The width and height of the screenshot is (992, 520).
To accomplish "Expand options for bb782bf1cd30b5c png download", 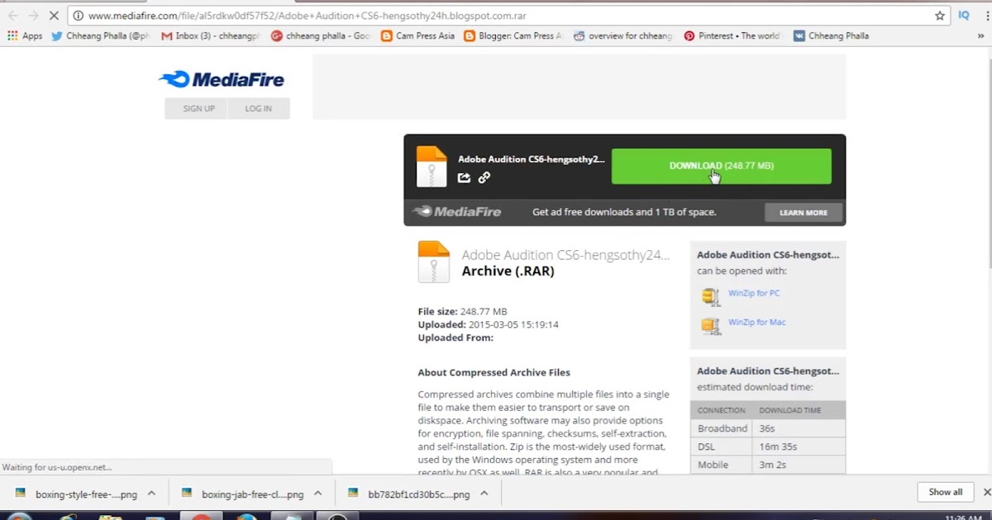I will click(x=484, y=494).
